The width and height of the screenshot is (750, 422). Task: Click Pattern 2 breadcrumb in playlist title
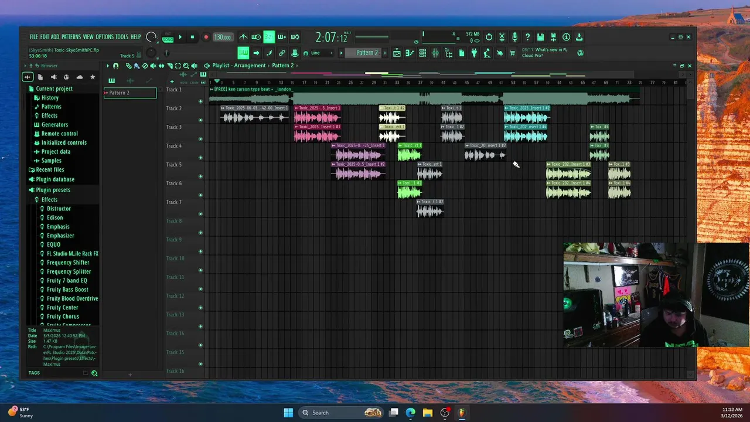click(282, 66)
